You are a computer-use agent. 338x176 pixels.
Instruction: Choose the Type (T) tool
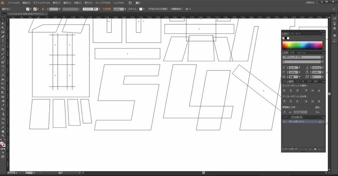pyautogui.click(x=3, y=41)
